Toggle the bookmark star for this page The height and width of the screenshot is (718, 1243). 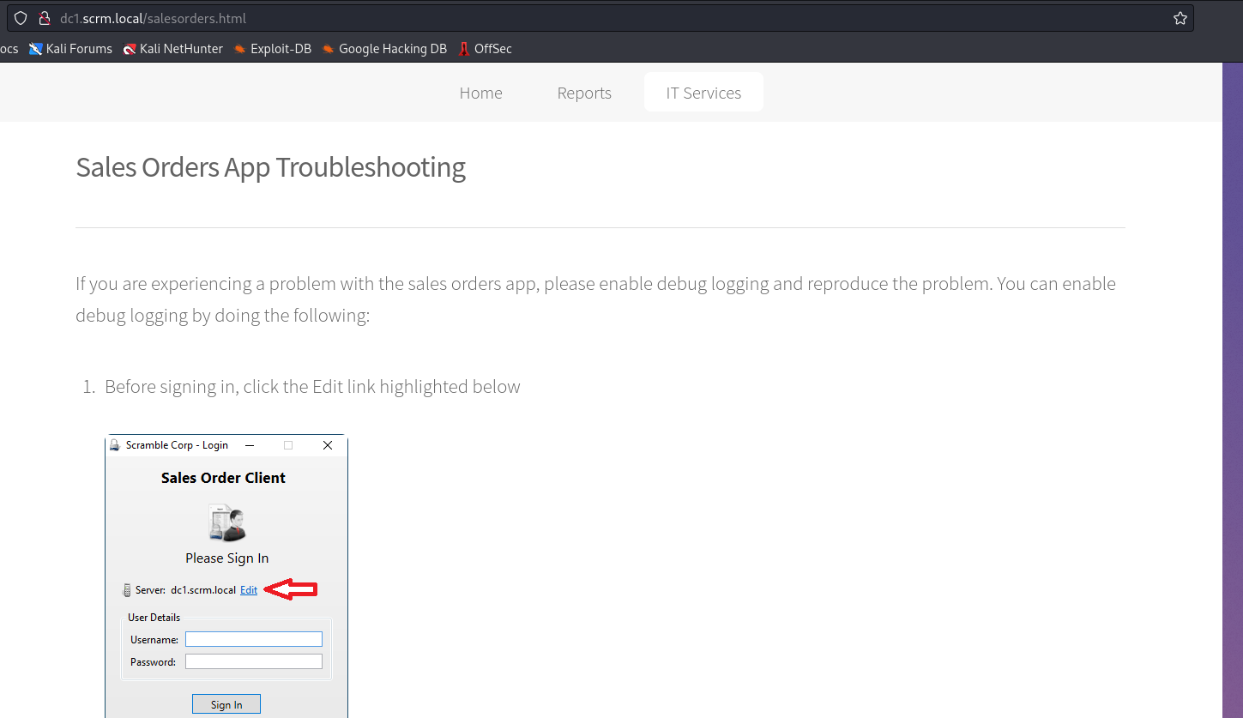click(x=1180, y=17)
